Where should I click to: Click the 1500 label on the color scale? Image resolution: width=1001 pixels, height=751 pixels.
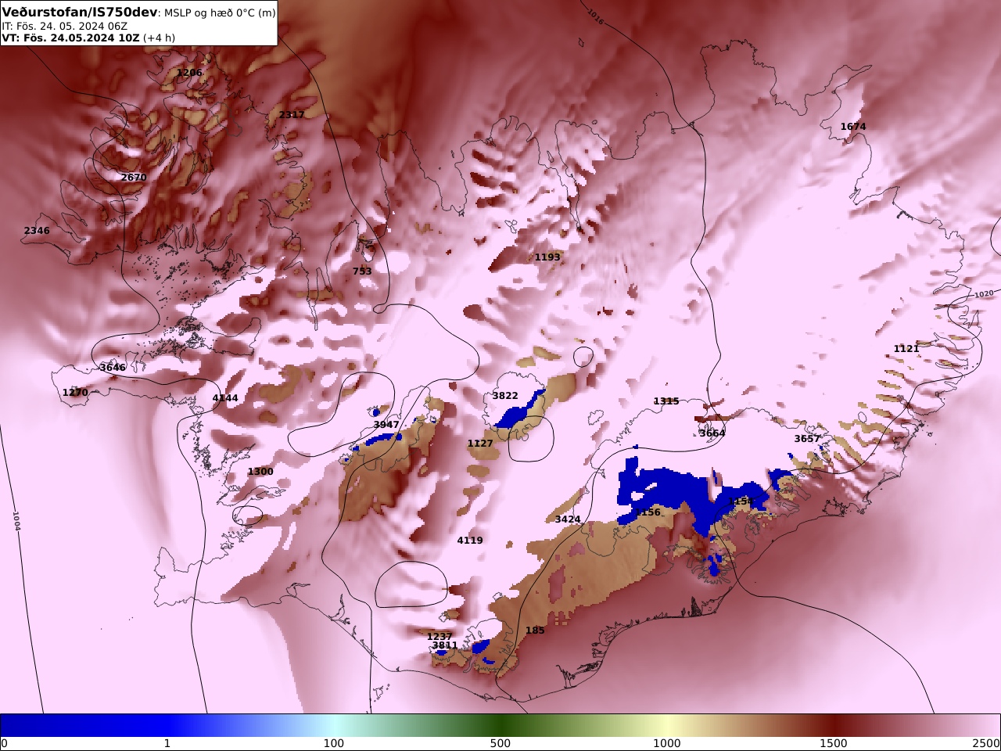click(x=834, y=743)
